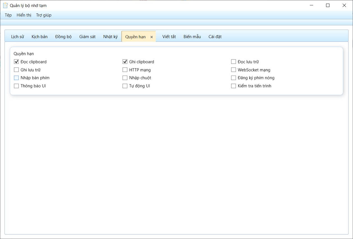Uncheck the Ghi clipboard checkbox
The width and height of the screenshot is (353, 239).
(125, 62)
